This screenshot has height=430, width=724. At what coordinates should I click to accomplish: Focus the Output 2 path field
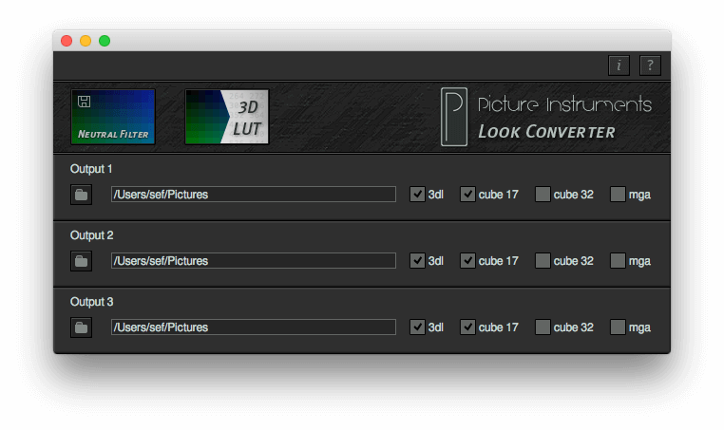click(x=254, y=261)
